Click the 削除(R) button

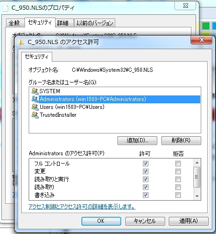coord(181,140)
